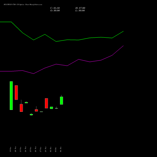Select the flat candle for 27 Nov
Viewport: 157px width, 157px height.
coord(41,112)
